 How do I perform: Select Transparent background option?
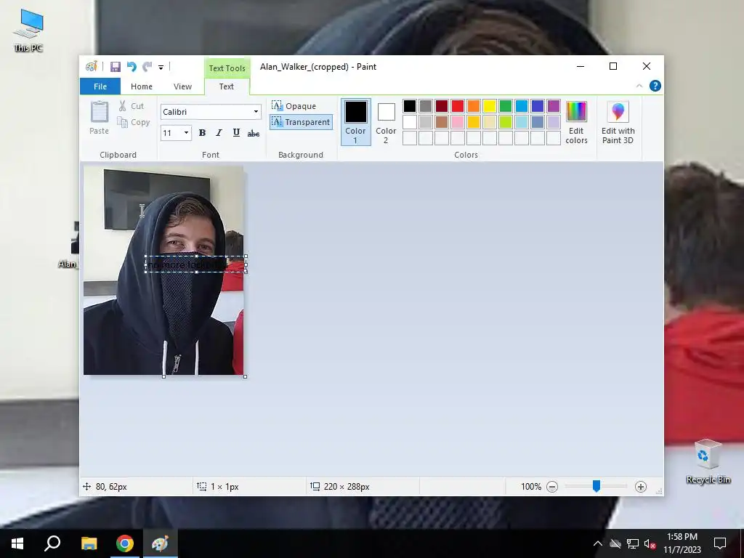[301, 122]
